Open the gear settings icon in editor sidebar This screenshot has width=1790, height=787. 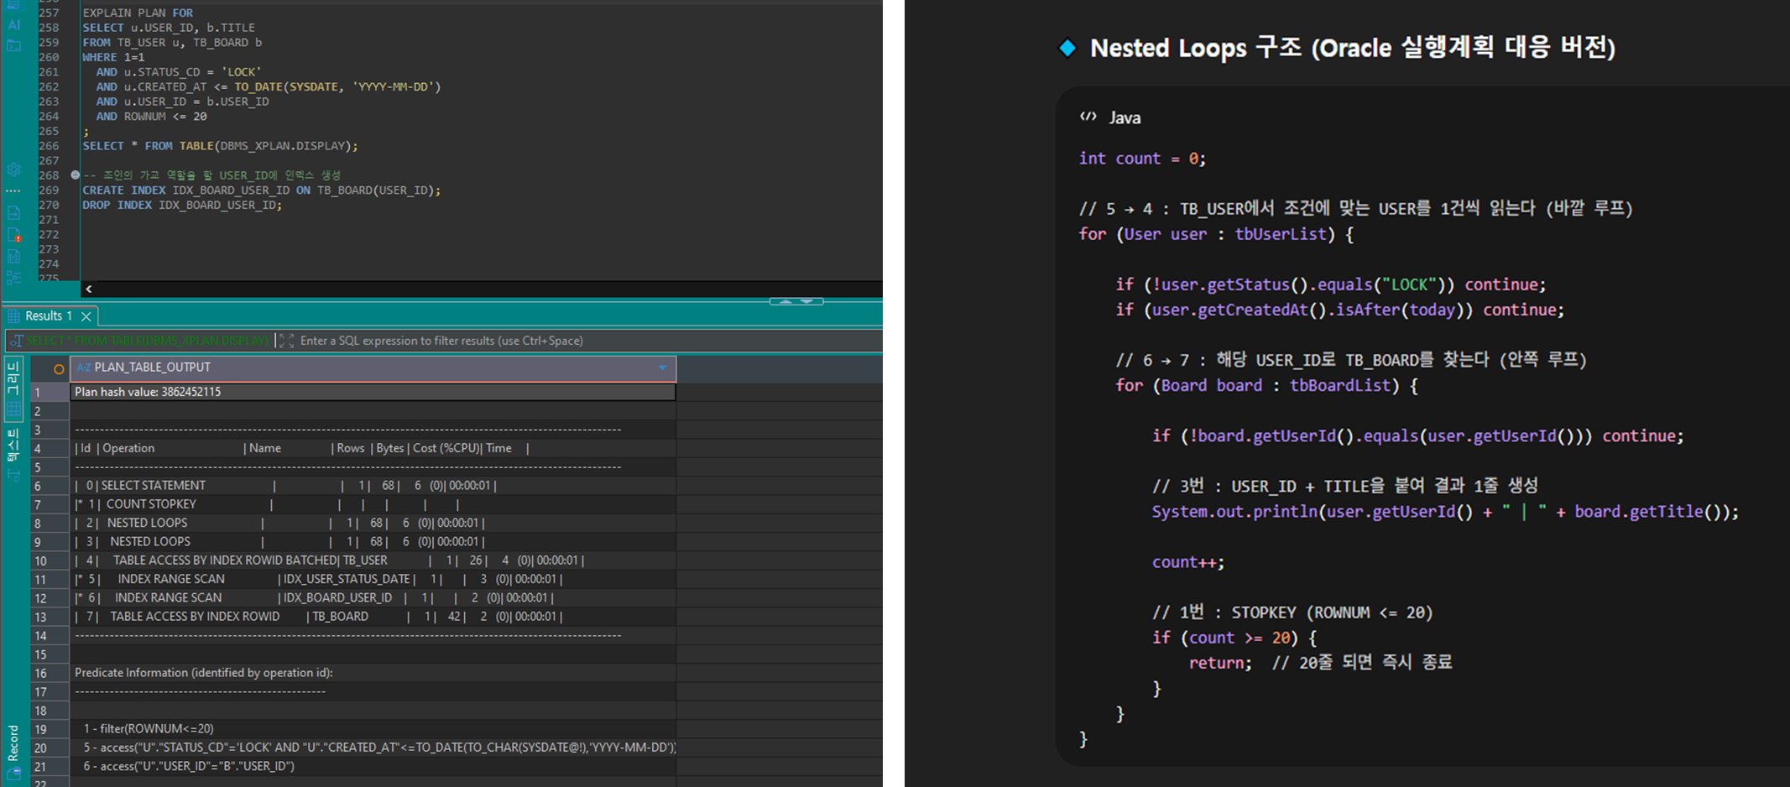pyautogui.click(x=14, y=169)
